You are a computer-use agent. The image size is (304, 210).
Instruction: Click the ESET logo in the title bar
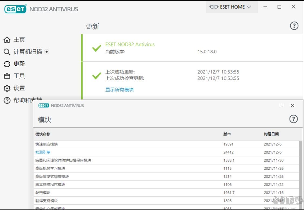pyautogui.click(x=15, y=9)
